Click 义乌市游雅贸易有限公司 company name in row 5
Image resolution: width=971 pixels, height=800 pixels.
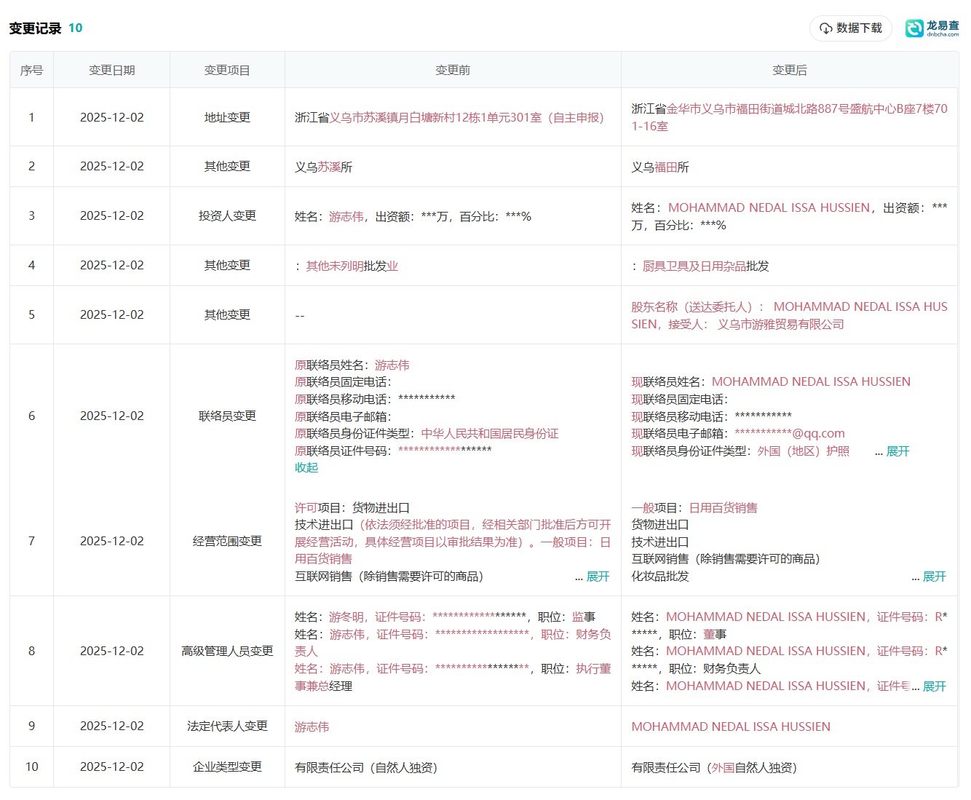coord(780,324)
